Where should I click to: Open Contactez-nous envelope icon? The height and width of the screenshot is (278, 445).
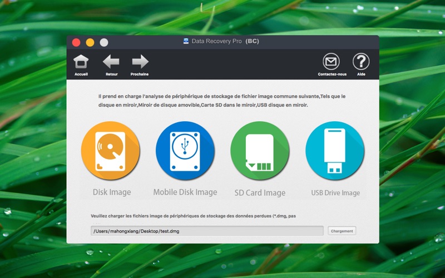click(331, 61)
